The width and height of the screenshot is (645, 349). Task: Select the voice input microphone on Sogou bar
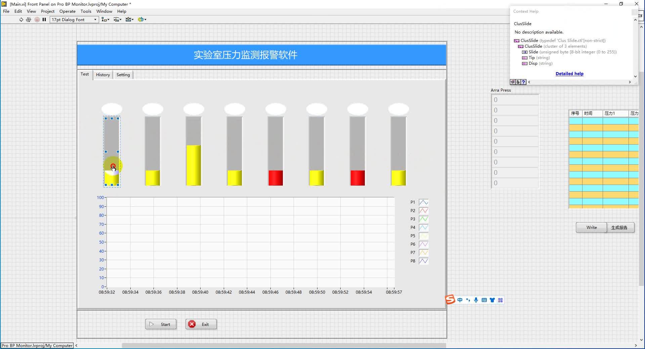click(x=476, y=300)
